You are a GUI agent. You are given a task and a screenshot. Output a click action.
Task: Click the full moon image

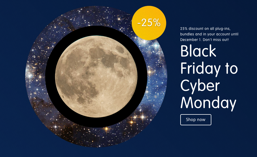[x=96, y=77]
